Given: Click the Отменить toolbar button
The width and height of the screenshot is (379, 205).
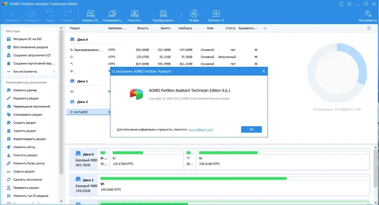Looking at the screenshot, I should click(x=32, y=16).
